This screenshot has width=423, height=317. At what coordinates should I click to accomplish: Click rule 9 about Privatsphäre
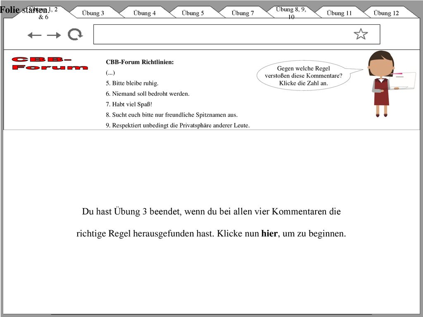[x=178, y=125]
